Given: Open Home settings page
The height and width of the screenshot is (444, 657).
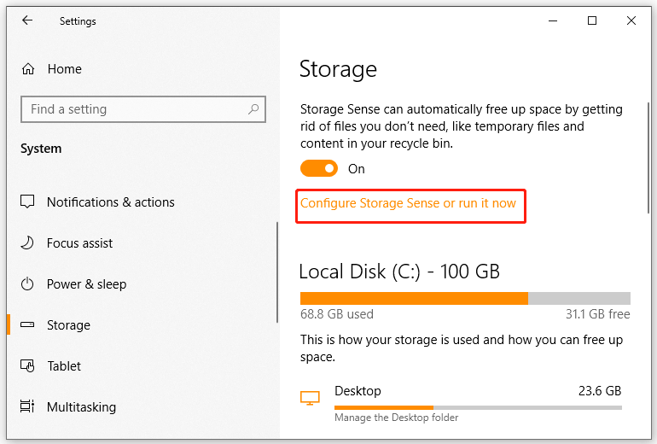Looking at the screenshot, I should point(65,69).
